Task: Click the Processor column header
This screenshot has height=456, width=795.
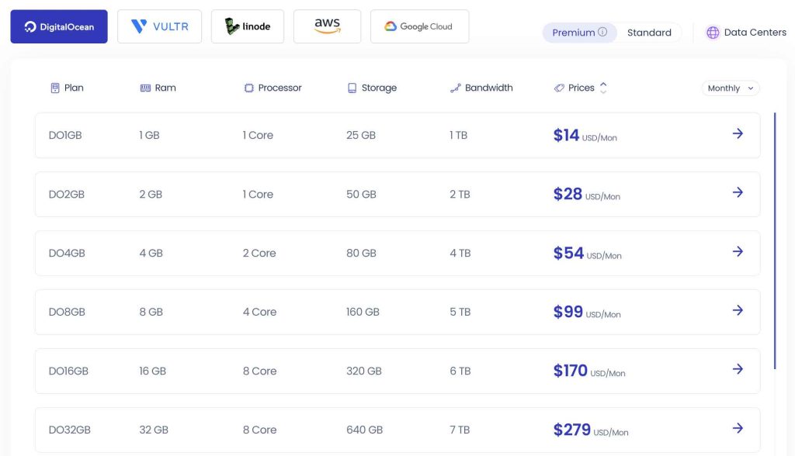Action: point(273,88)
